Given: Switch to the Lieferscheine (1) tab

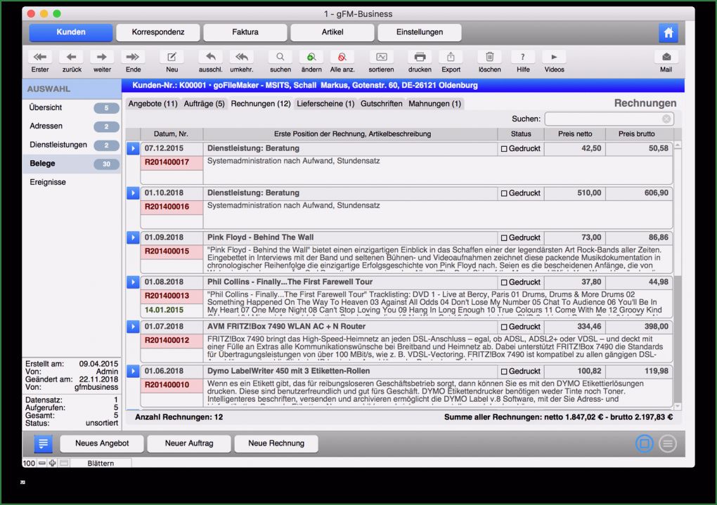Looking at the screenshot, I should [325, 104].
